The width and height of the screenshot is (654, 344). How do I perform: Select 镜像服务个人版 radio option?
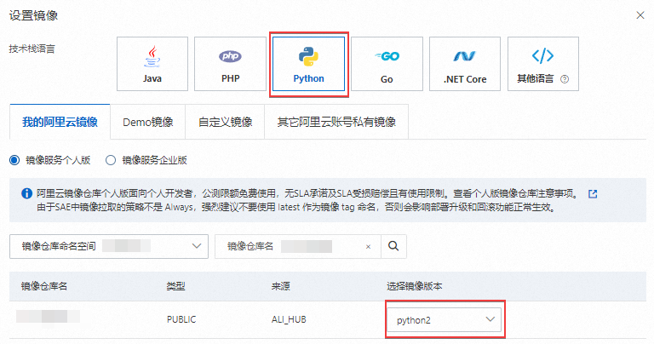pos(14,160)
